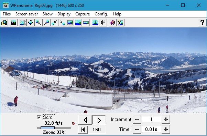
Task: Jump to start with rewind bar-arrow button
Action: (x=83, y=129)
